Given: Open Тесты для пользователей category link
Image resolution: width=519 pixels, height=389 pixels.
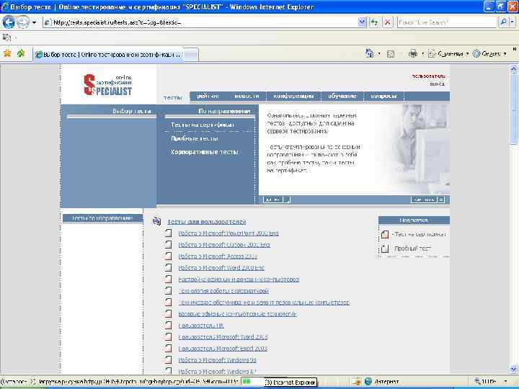Looking at the screenshot, I should pyautogui.click(x=207, y=222).
